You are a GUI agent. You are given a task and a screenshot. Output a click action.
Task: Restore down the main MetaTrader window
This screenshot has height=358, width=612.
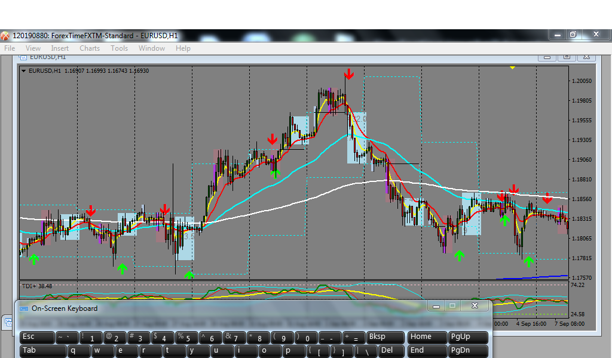pyautogui.click(x=573, y=34)
